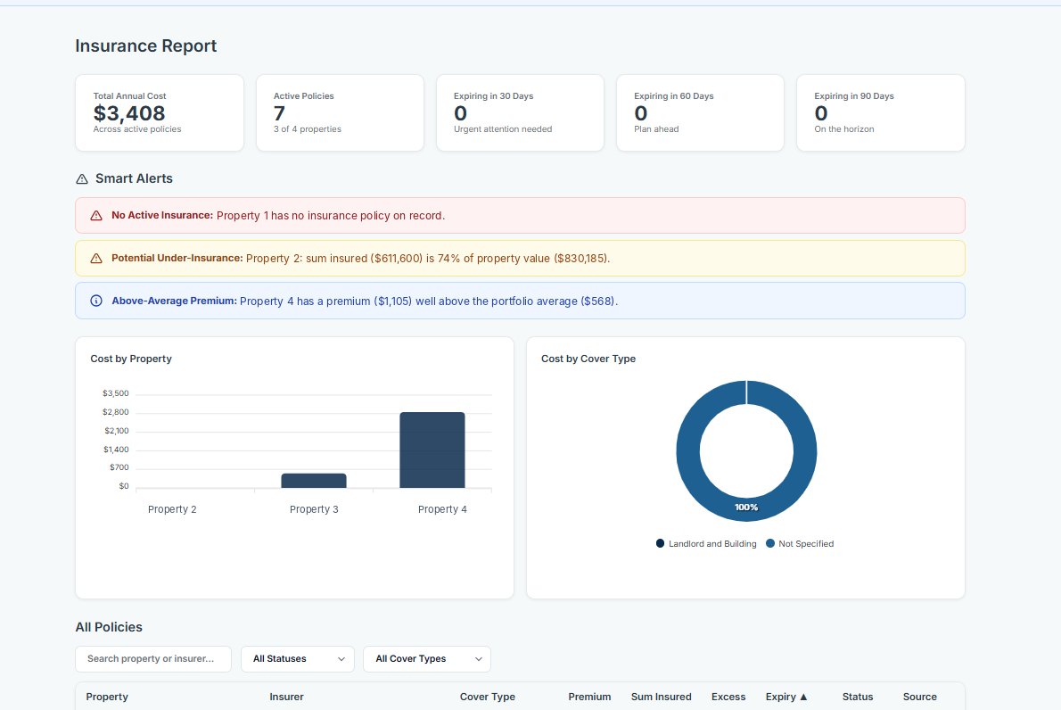Screen dimensions: 1061x710
Task: Click the Property 2 axis label
Action: (x=172, y=509)
